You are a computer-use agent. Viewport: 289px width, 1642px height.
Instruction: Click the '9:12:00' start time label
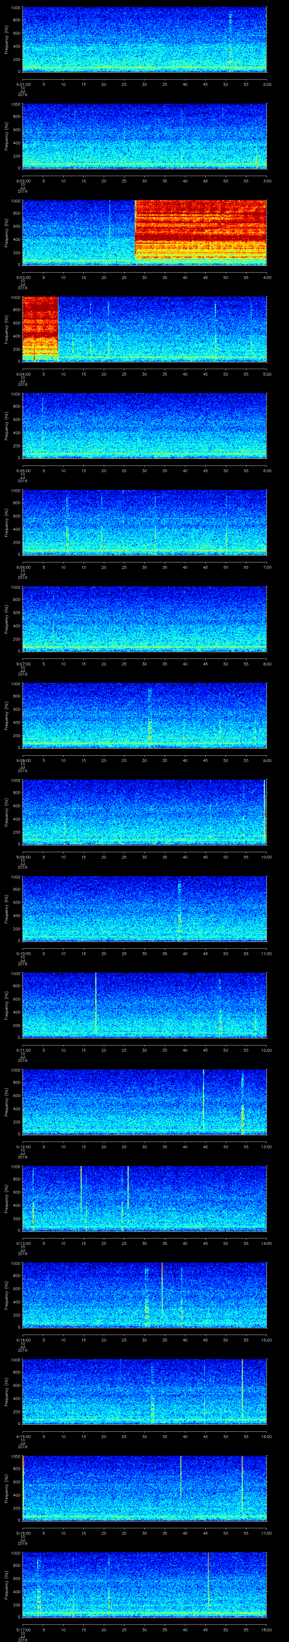(23, 1147)
